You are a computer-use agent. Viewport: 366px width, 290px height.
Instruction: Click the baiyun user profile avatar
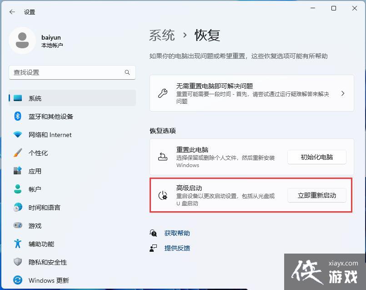pyautogui.click(x=22, y=41)
